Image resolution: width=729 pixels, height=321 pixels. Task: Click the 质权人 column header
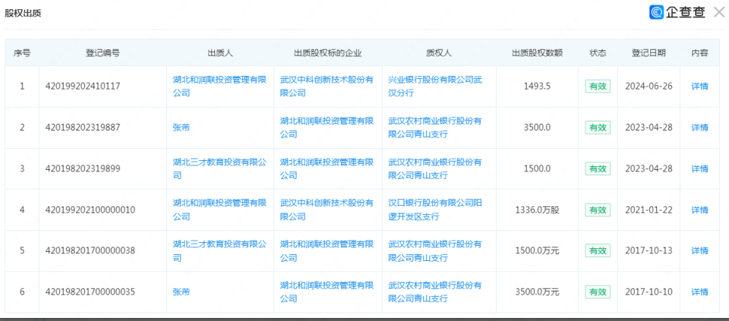click(439, 53)
